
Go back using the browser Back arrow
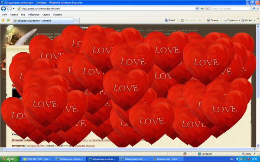pos(3,9)
